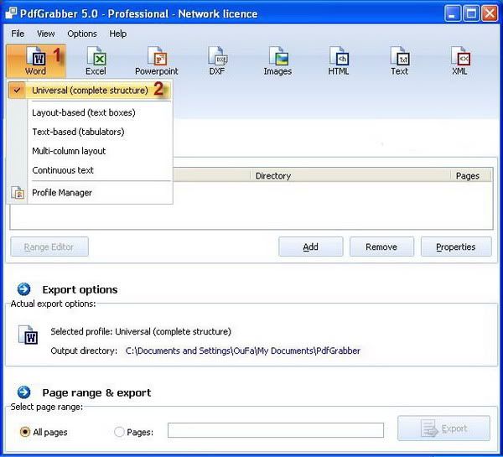Click the Directory column header

(x=350, y=175)
